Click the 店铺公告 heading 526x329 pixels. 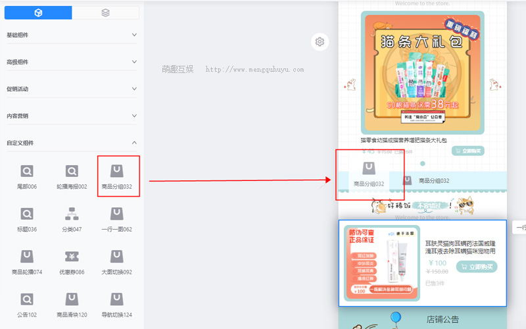(x=442, y=320)
